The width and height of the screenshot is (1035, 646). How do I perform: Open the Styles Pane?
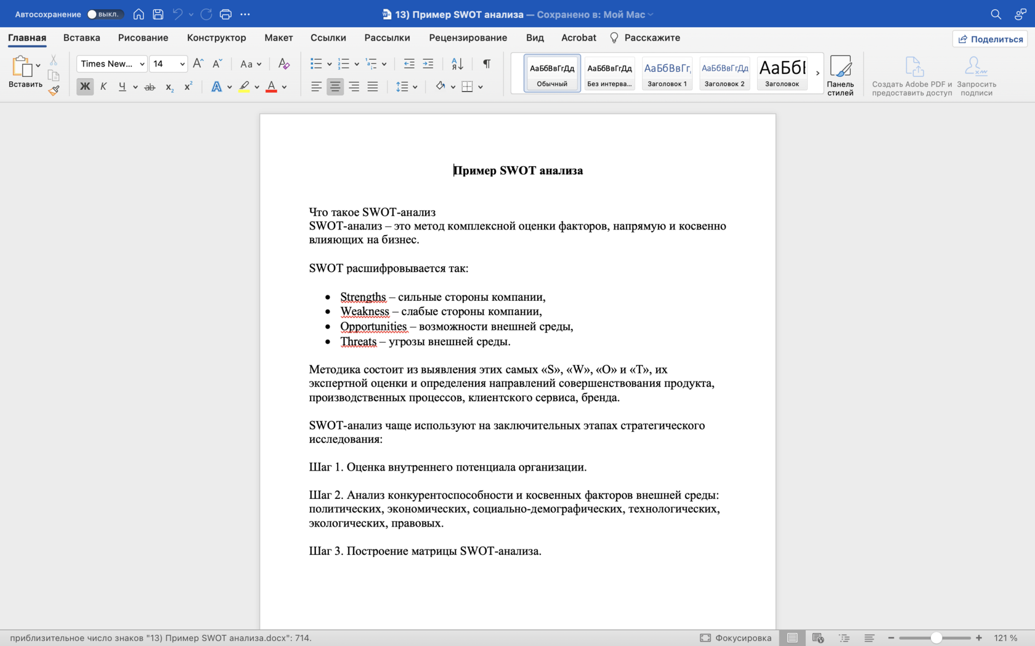840,75
